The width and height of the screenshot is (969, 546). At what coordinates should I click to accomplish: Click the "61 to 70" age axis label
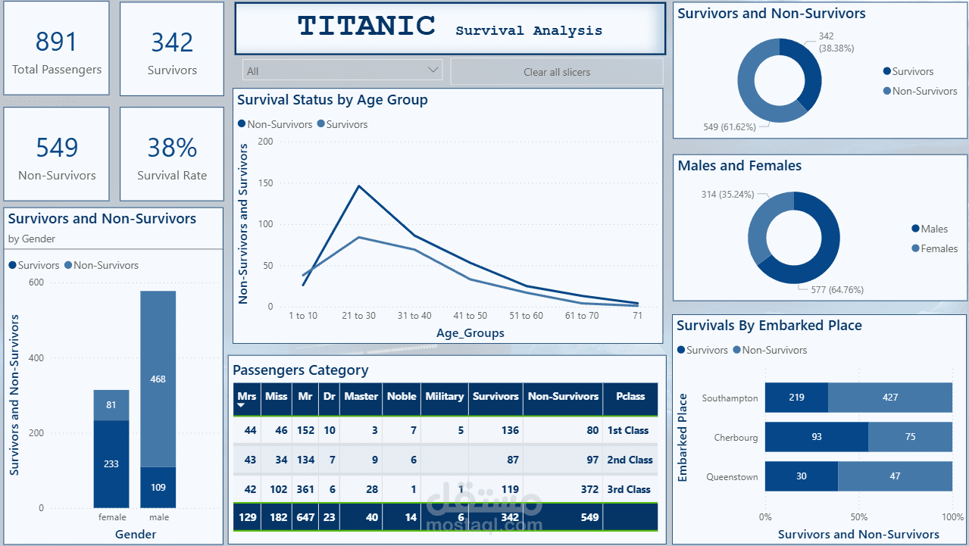[582, 316]
